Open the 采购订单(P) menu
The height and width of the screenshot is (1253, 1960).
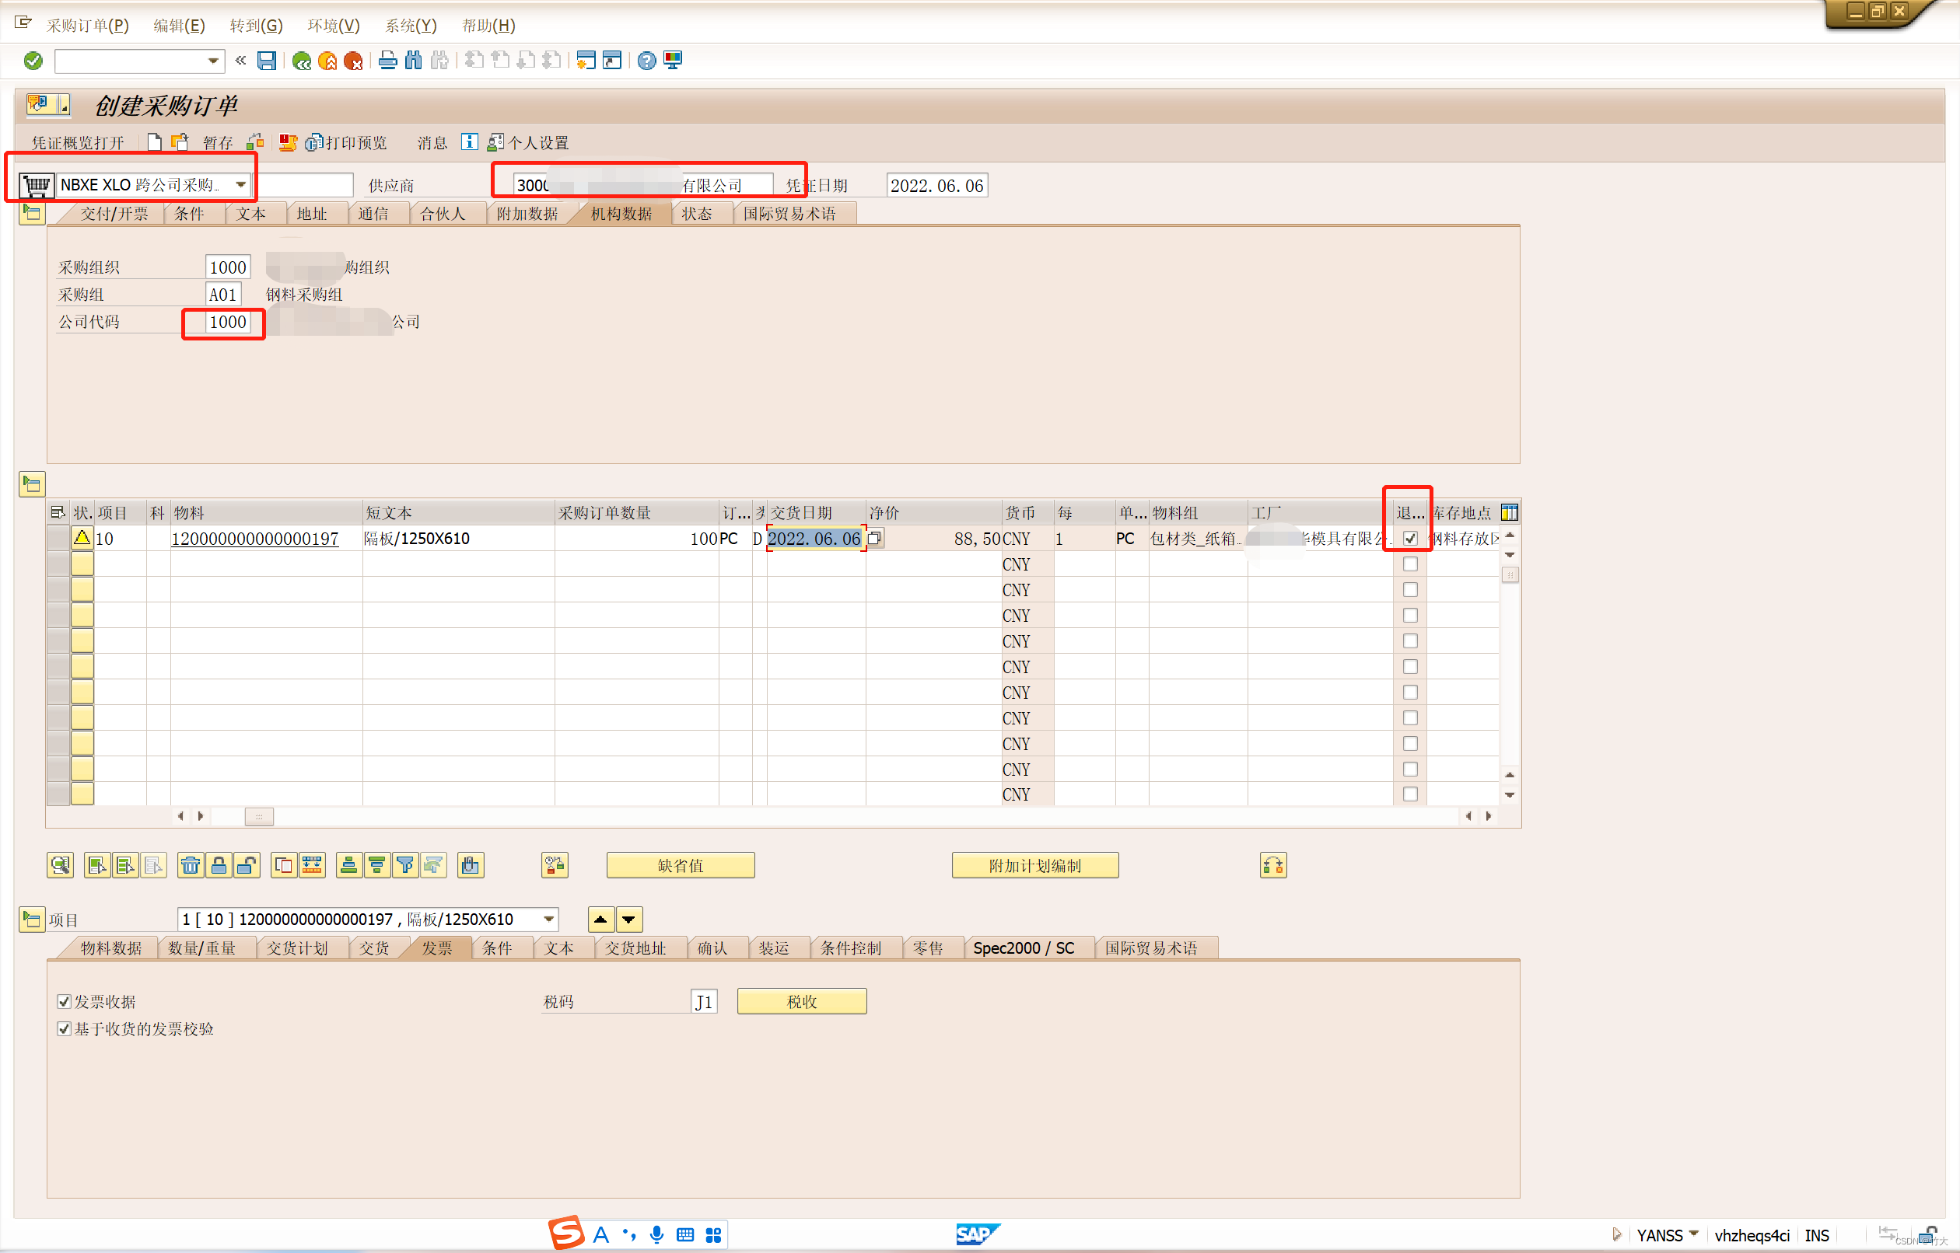coord(87,25)
